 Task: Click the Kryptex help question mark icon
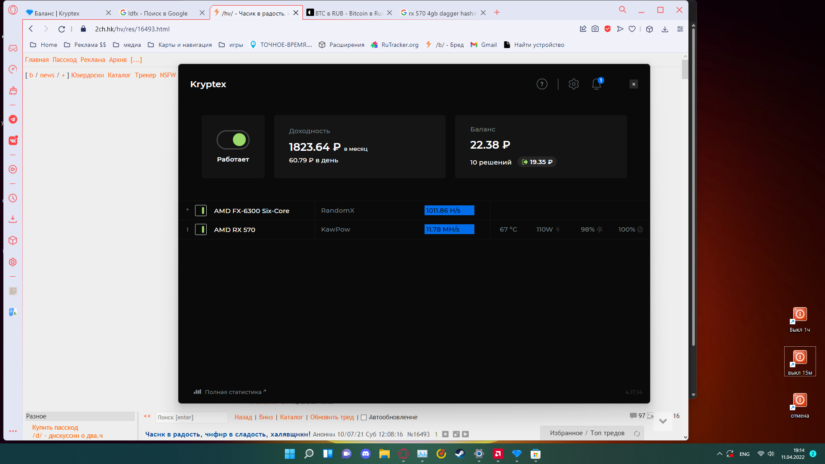pos(542,84)
